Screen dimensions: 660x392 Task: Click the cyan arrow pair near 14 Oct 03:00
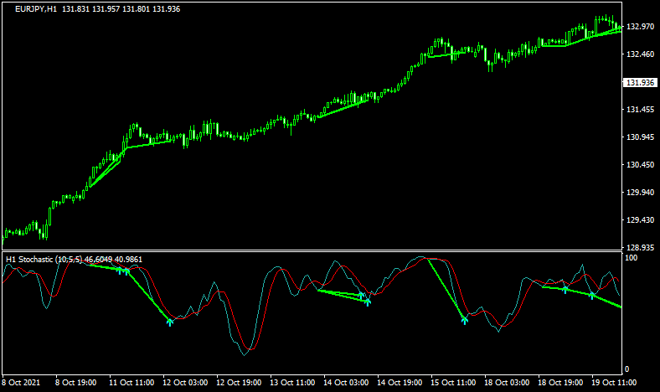point(364,298)
